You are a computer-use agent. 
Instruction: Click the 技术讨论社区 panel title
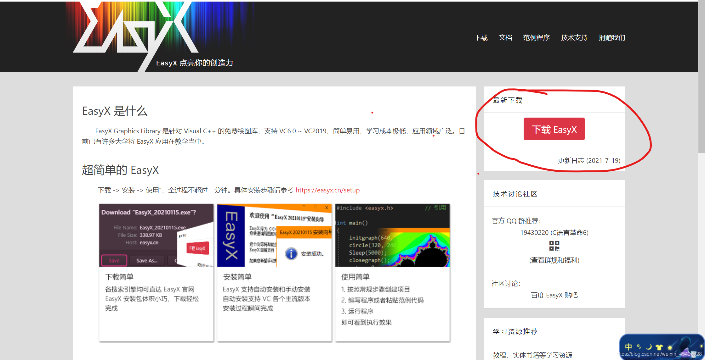tap(515, 194)
